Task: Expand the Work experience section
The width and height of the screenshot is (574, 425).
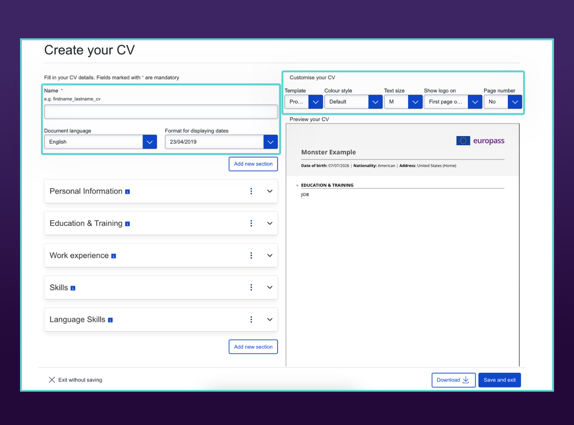Action: click(270, 255)
